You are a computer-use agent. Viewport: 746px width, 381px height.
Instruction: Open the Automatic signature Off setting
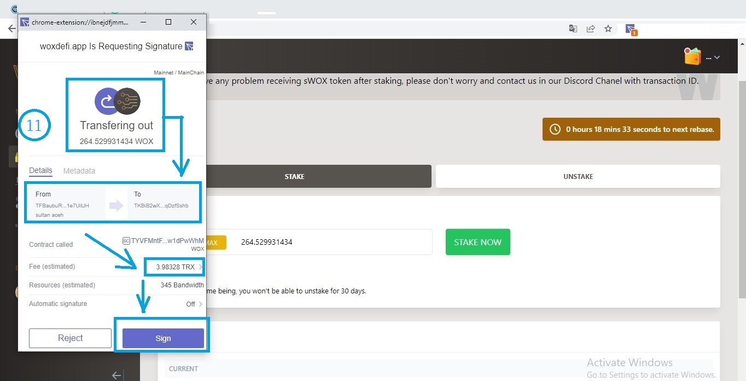194,304
